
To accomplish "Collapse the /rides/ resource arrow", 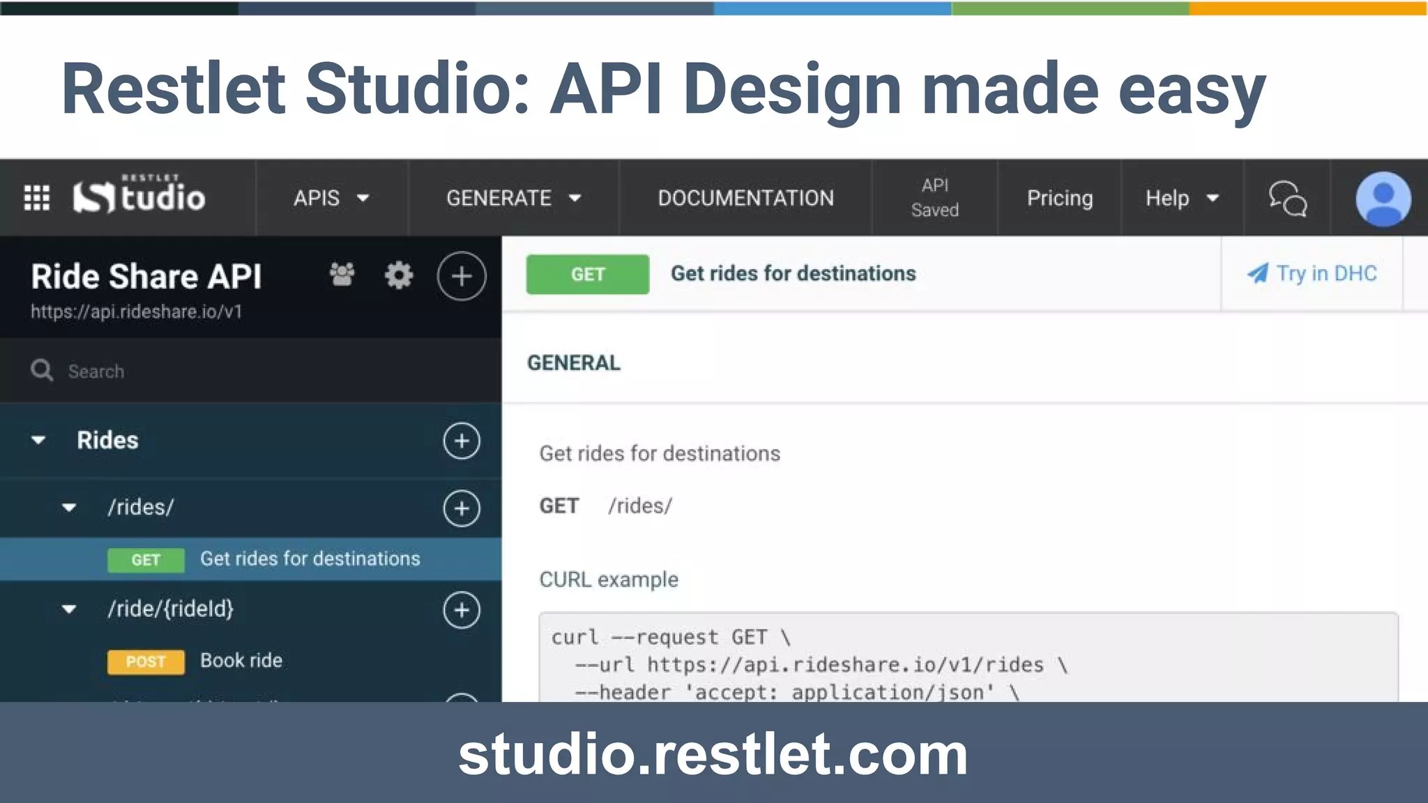I will pyautogui.click(x=69, y=507).
